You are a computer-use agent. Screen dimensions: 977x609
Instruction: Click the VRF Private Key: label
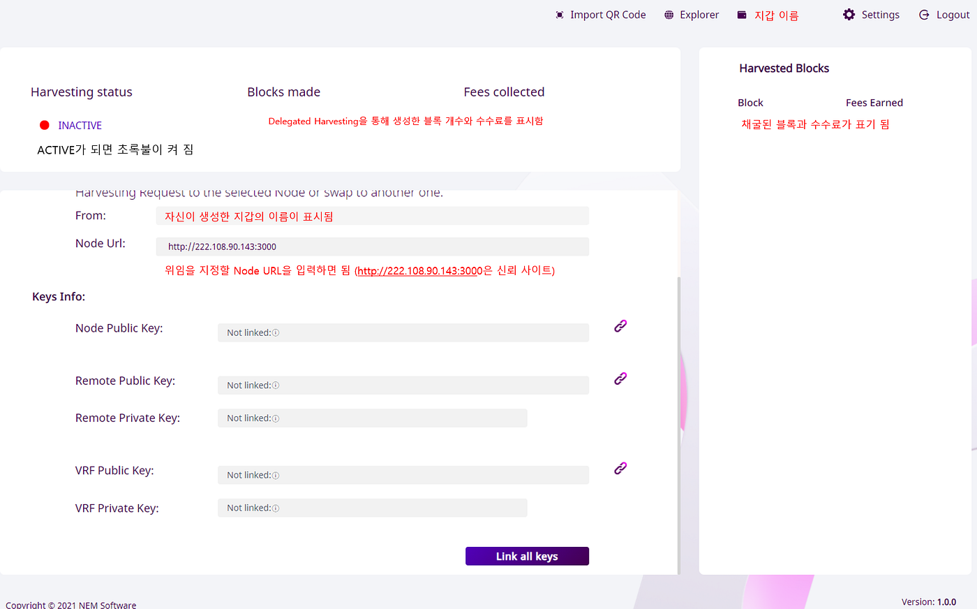(x=117, y=508)
